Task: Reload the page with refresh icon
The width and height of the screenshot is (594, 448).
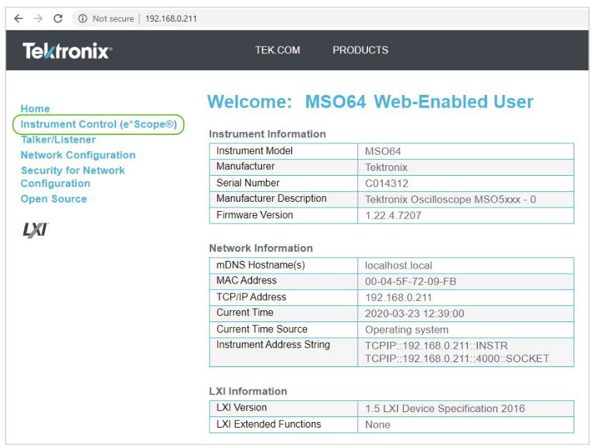Action: point(58,18)
